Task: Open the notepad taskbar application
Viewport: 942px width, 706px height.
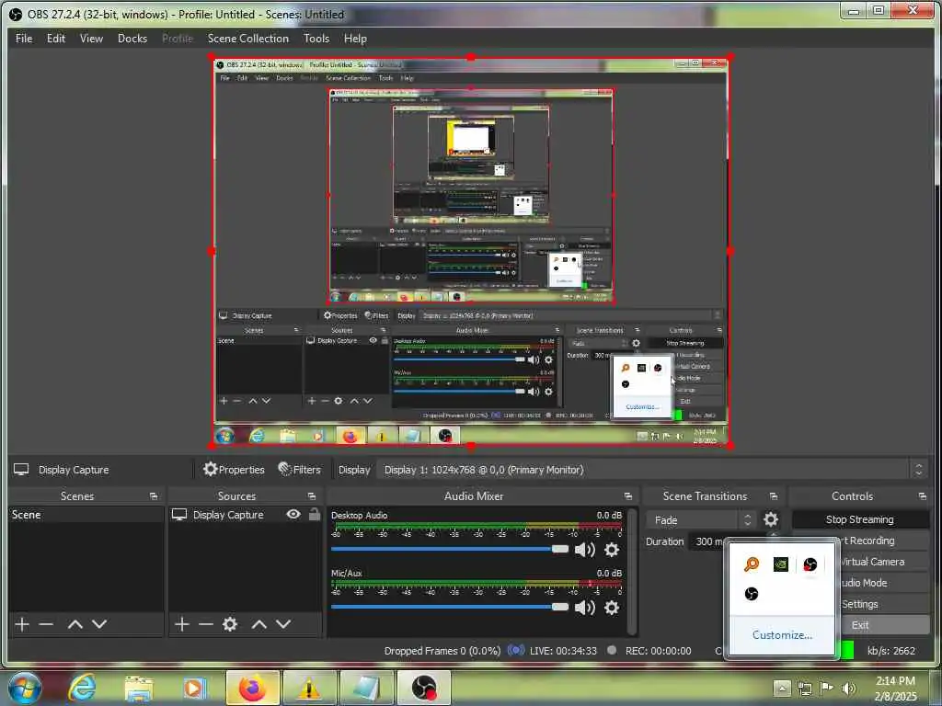Action: tap(366, 688)
